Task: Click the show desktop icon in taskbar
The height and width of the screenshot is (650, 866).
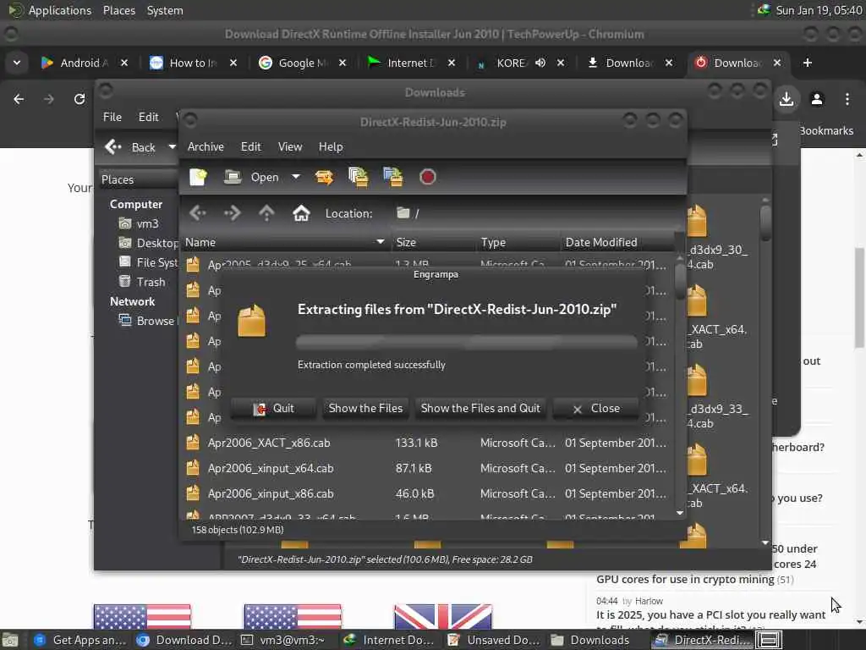Action: coord(10,640)
